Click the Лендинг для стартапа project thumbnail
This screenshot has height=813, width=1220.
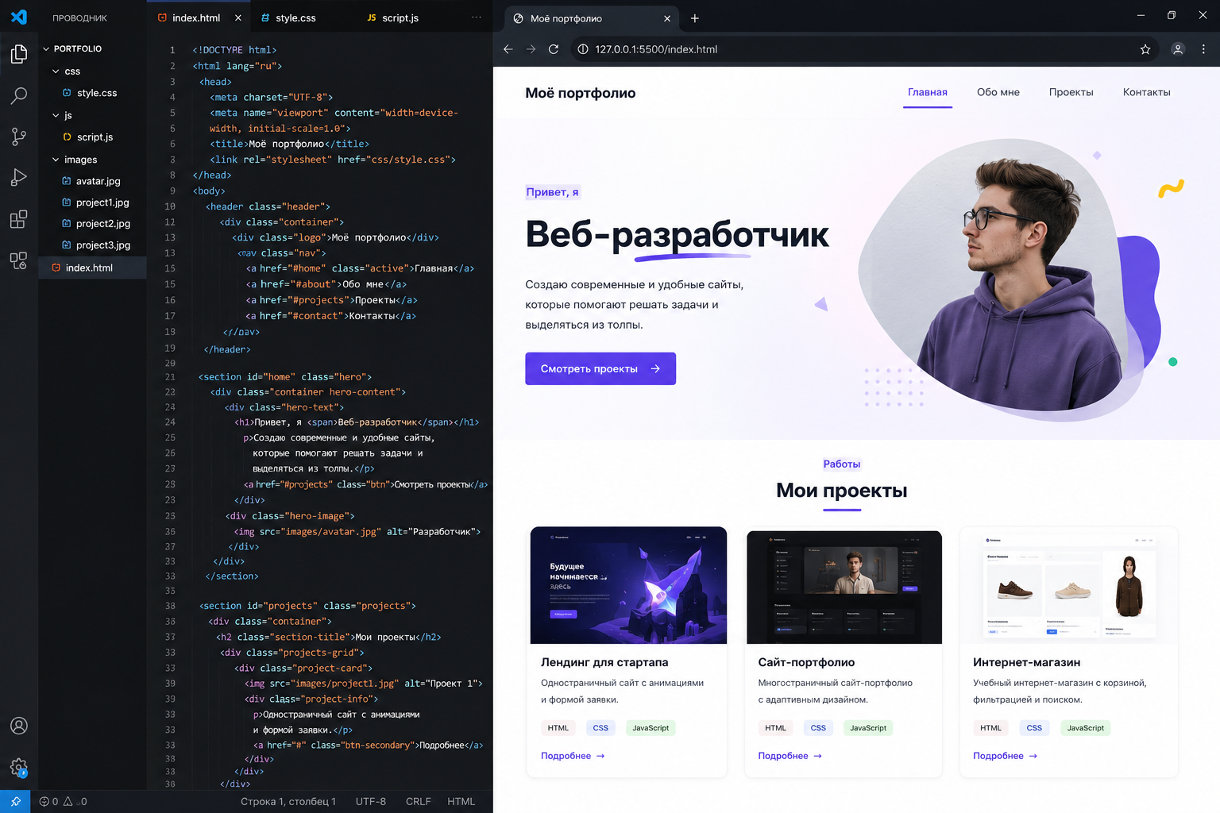628,585
